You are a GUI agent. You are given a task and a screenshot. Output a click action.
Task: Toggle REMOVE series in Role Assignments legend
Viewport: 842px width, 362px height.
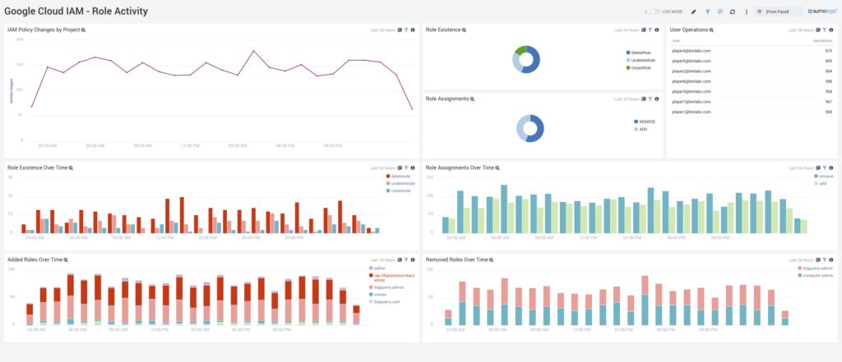click(x=645, y=121)
